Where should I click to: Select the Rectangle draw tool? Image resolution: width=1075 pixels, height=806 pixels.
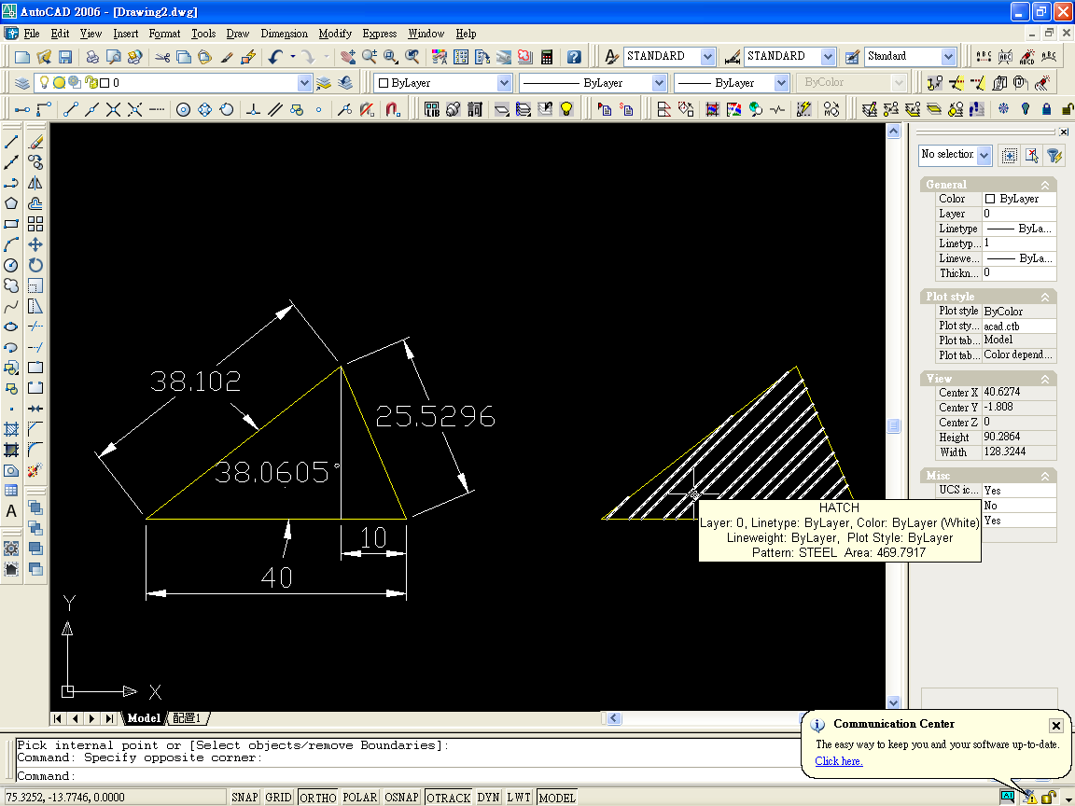11,224
